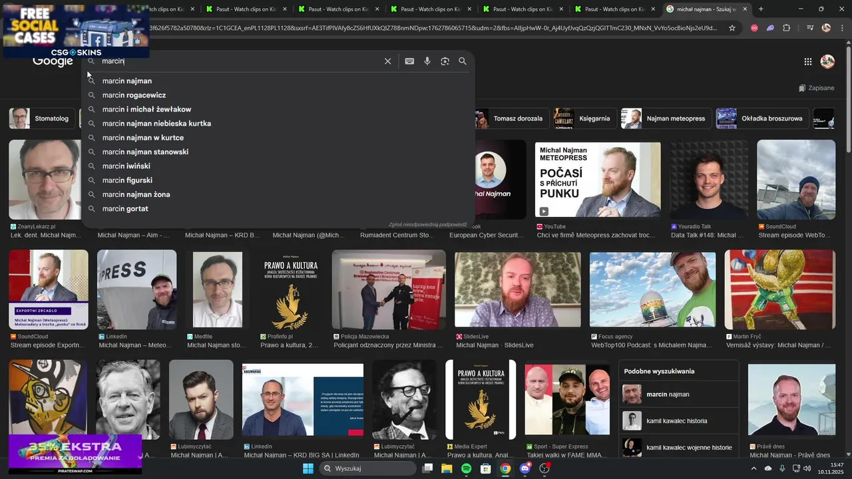Select suggestion "marcin gortat"

point(279,208)
